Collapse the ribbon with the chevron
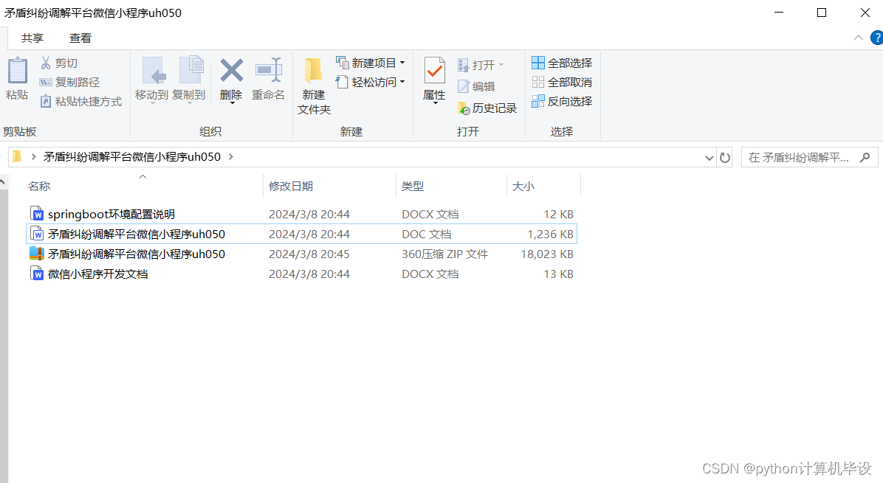883x483 pixels. pyautogui.click(x=858, y=38)
